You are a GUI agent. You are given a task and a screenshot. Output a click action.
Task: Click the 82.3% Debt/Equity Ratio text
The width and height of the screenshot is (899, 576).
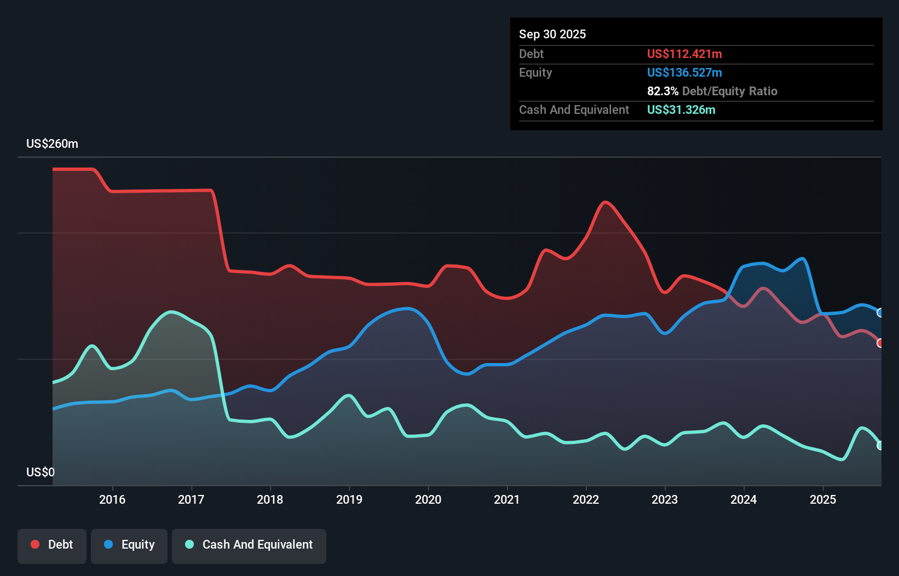coord(712,91)
